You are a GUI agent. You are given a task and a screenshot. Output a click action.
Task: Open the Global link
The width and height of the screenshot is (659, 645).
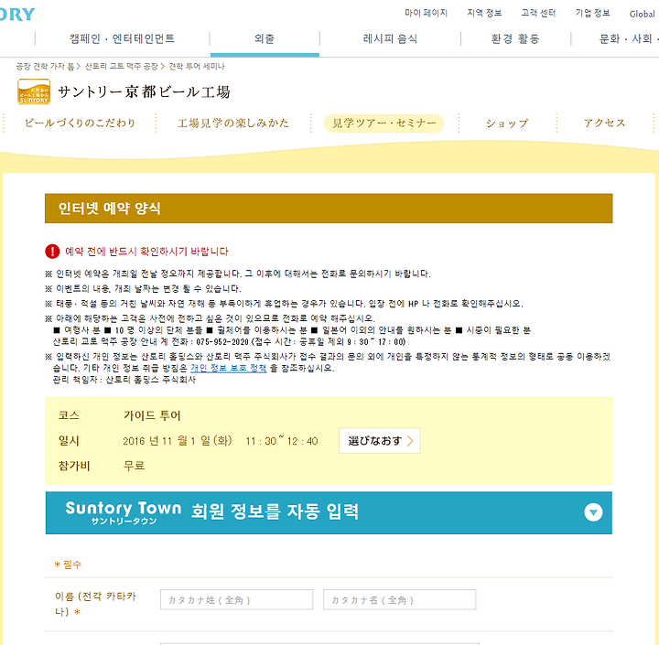click(642, 14)
